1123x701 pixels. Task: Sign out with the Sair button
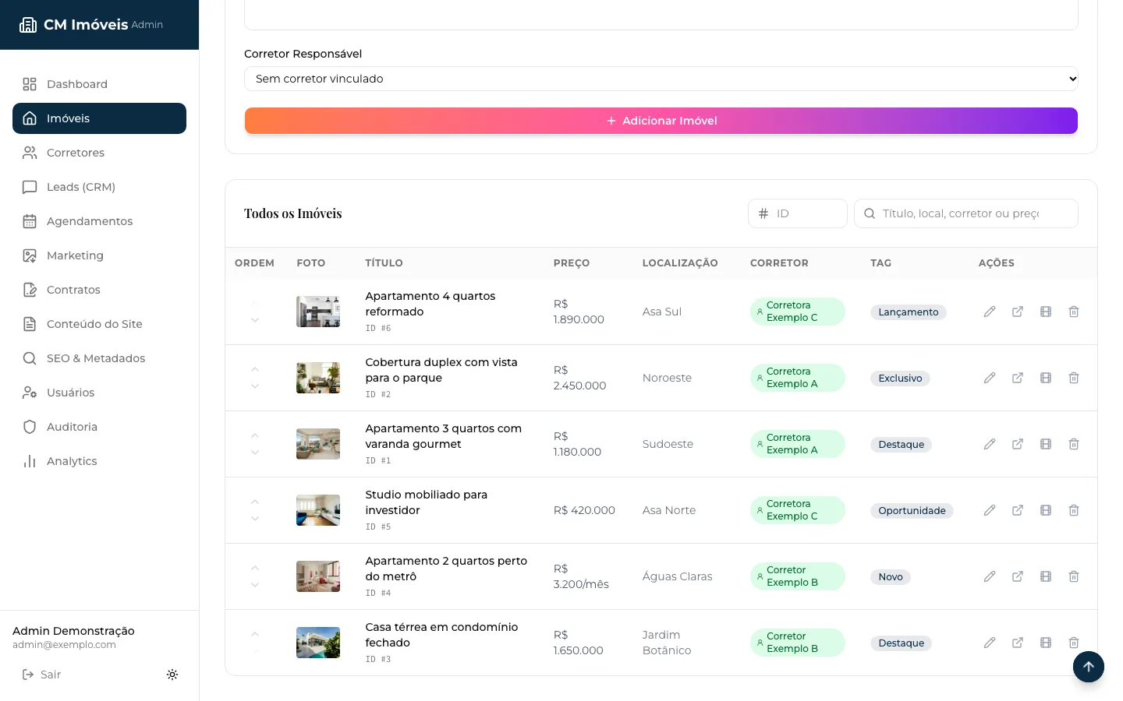tap(41, 675)
